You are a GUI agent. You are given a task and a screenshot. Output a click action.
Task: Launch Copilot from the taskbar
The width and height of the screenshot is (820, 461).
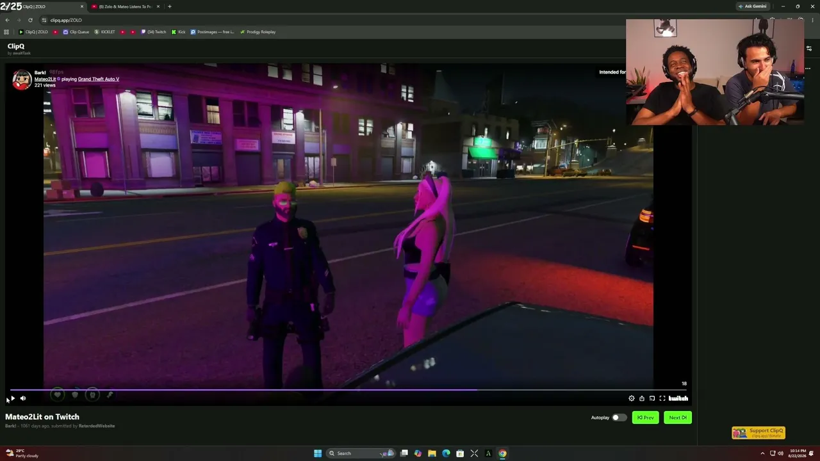point(418,453)
